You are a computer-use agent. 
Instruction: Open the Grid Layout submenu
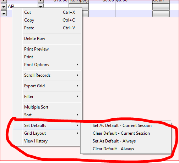(x=47, y=133)
